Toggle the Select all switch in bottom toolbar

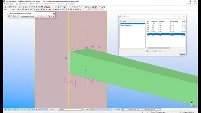coord(5,110)
